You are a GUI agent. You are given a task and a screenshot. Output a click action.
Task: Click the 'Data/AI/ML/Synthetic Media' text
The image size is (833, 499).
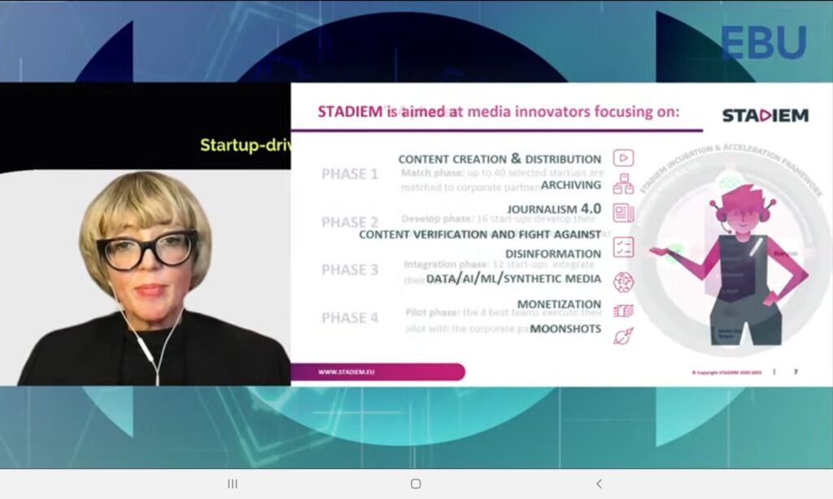[513, 279]
